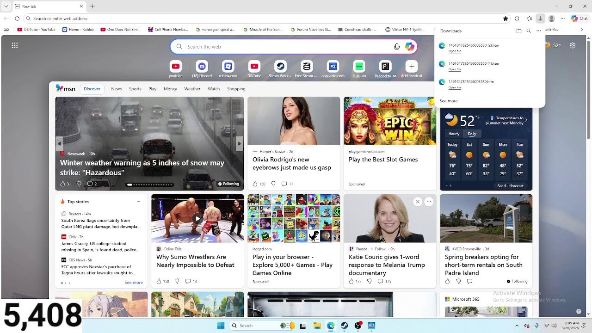Open the Watch tab in MSN
Viewport: 592px width, 333px height.
pyautogui.click(x=214, y=89)
